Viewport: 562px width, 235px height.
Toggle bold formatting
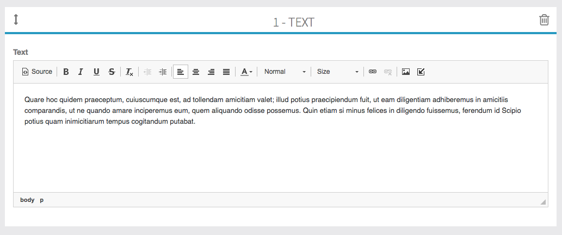(x=66, y=72)
